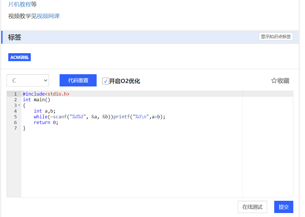Place cursor on the int main() line

[x=36, y=100]
